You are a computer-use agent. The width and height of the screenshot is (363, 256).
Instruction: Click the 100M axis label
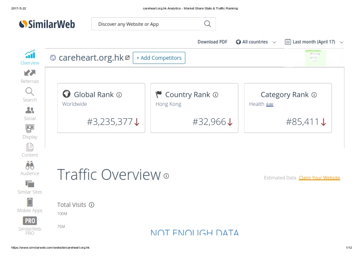click(62, 214)
